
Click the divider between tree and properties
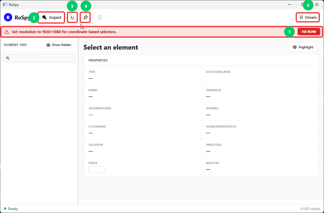(x=78, y=121)
